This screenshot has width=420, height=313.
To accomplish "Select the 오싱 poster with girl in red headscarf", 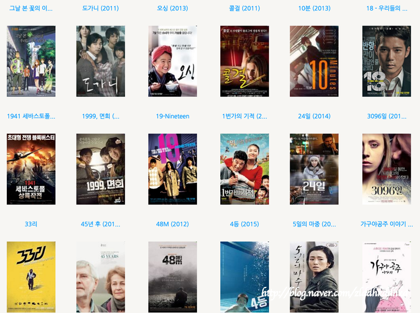I will coord(173,61).
